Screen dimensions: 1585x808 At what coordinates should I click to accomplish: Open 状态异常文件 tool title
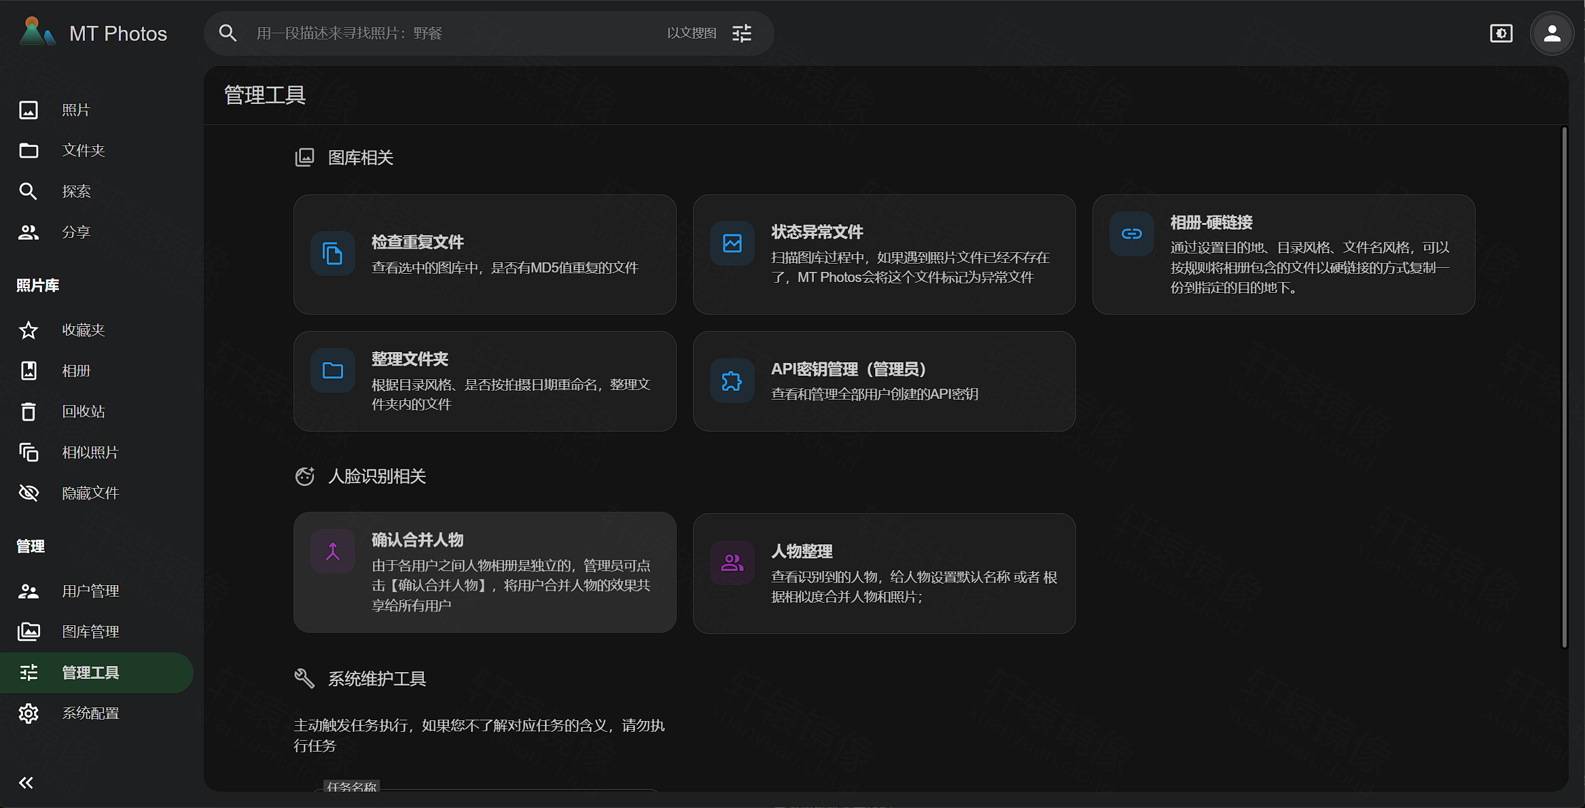click(817, 232)
